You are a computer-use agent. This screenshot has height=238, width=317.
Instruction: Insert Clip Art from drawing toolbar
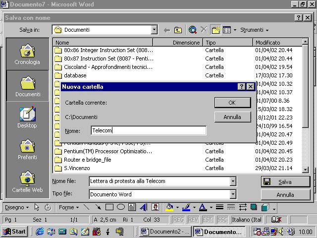point(155,207)
